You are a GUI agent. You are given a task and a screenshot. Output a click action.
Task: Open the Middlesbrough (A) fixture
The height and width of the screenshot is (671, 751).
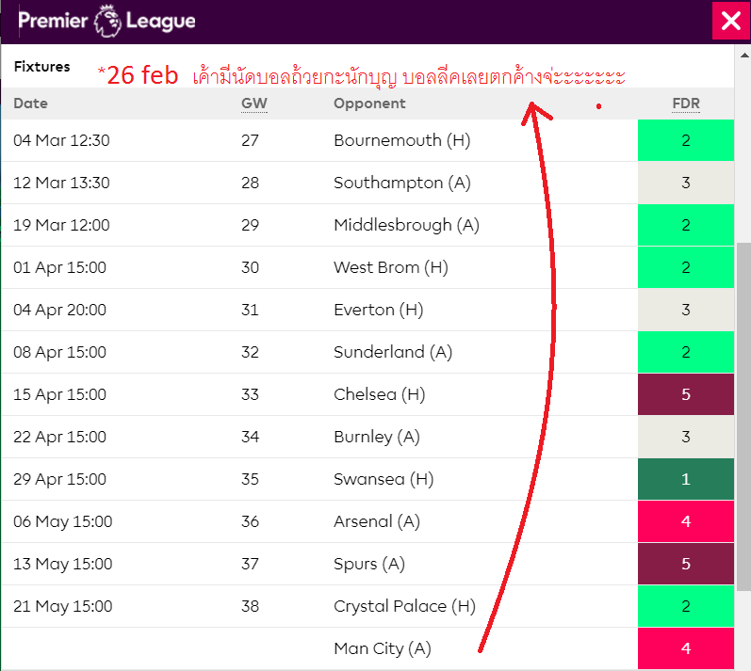tap(406, 226)
